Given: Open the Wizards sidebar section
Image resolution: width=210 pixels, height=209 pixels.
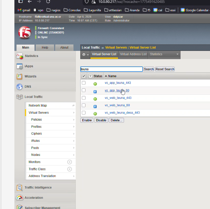Looking at the screenshot, I should click(x=30, y=76).
